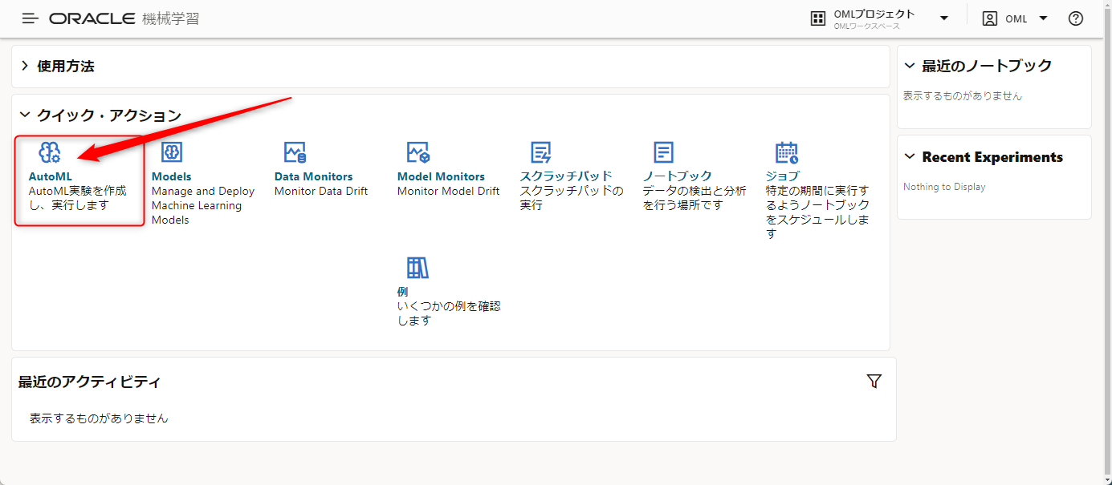Open the help question mark icon
The image size is (1112, 485).
tap(1076, 18)
